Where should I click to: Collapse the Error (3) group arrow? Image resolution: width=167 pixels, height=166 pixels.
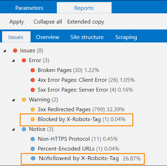pos(13,60)
